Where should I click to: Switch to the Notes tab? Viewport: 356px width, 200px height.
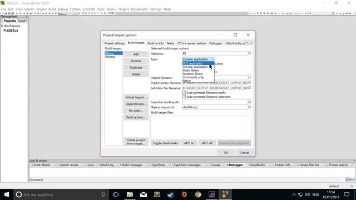[170, 43]
